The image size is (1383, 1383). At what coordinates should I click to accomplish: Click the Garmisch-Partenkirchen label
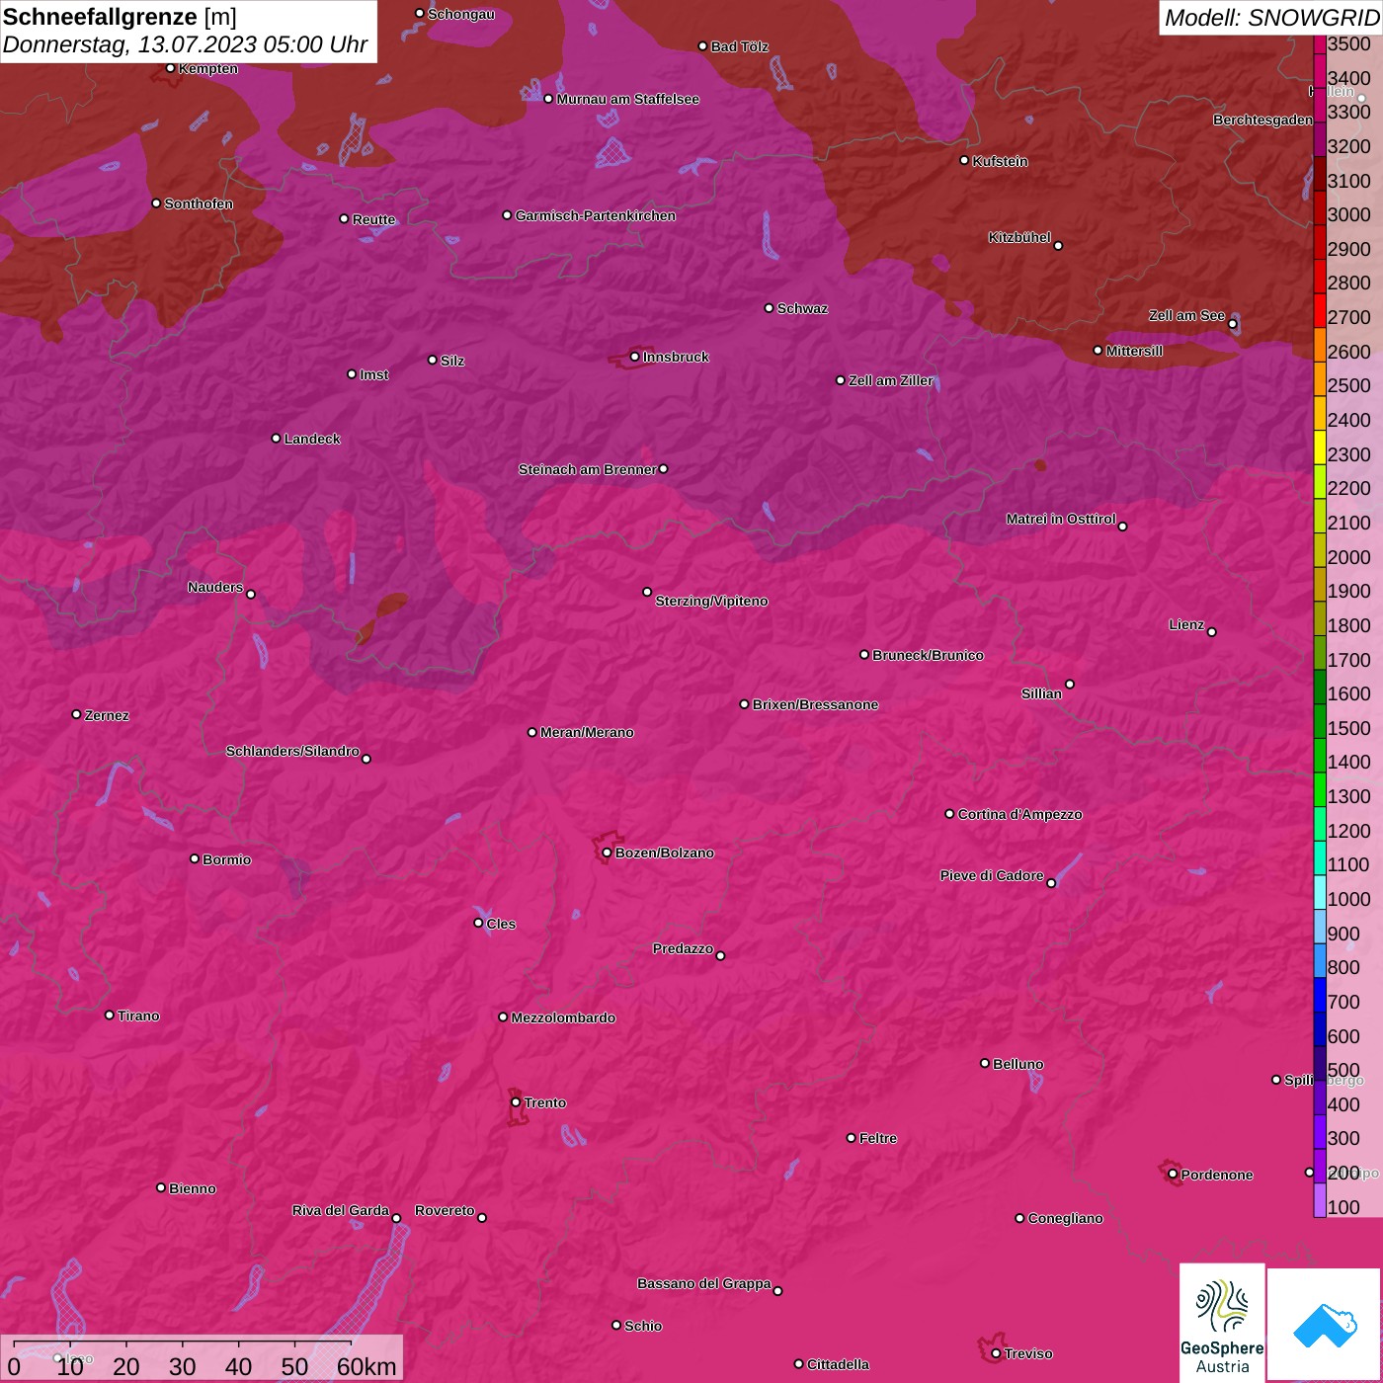(595, 215)
